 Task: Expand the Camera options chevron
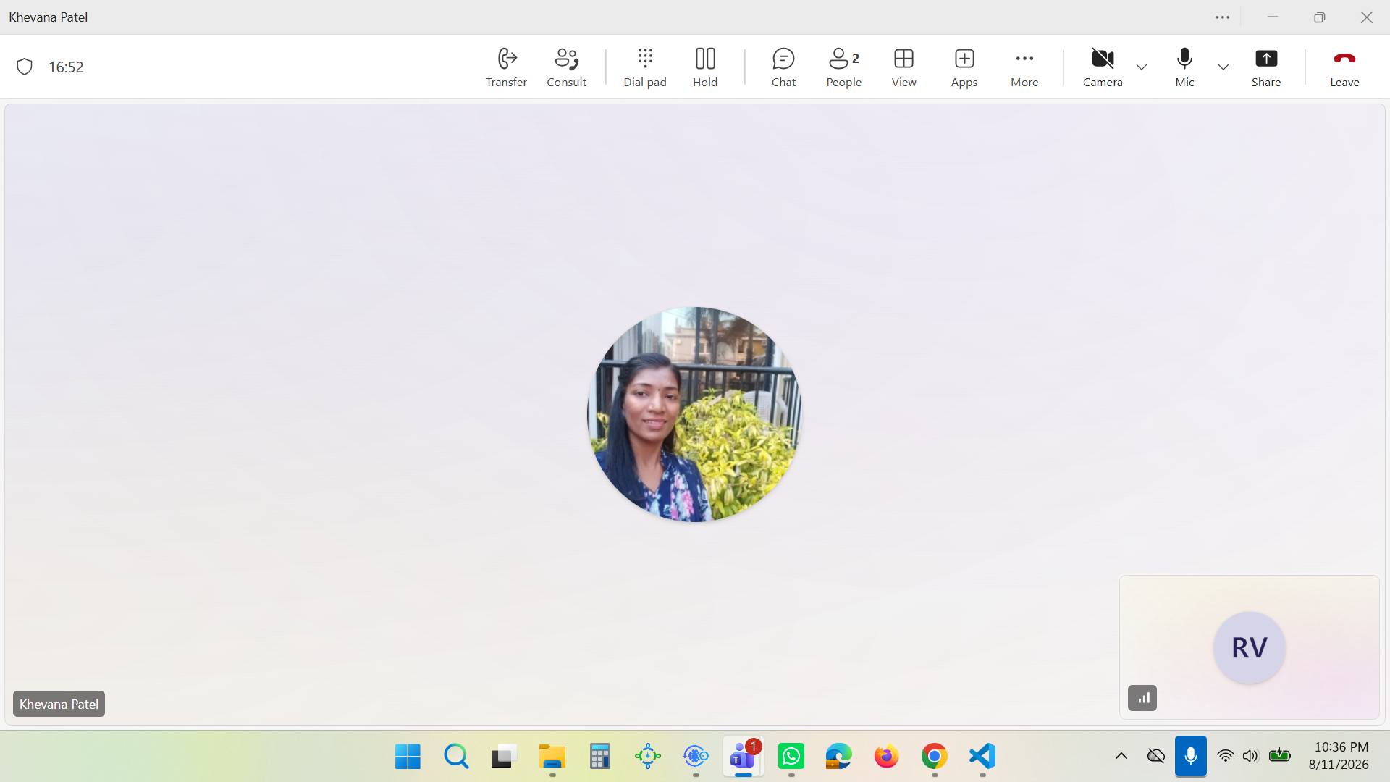(x=1141, y=67)
